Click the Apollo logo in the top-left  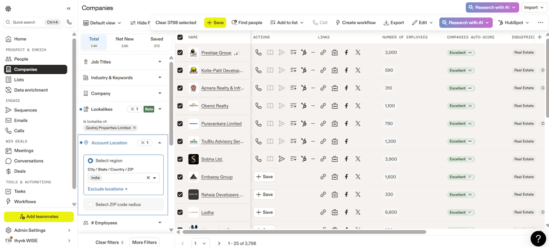[8, 8]
